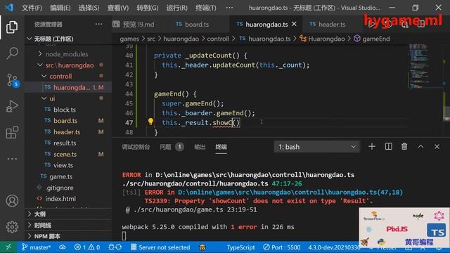Viewport: 450px width, 253px height.
Task: Open the 转到(G) menu
Action: coord(147,8)
